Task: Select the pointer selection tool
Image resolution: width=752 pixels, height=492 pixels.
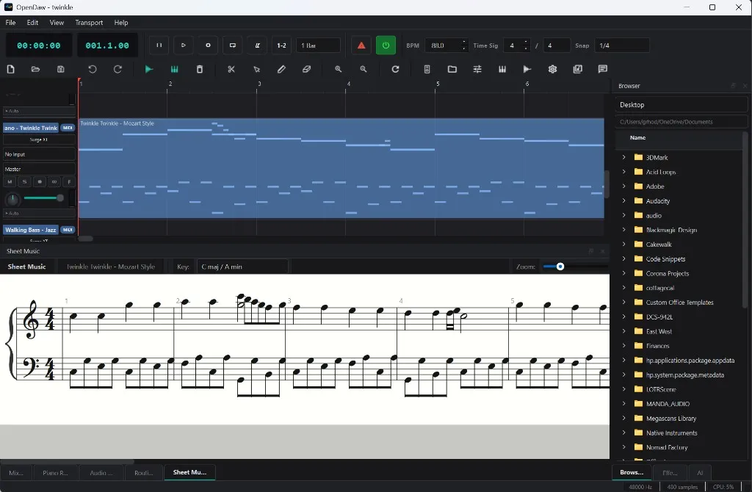Action: 256,69
